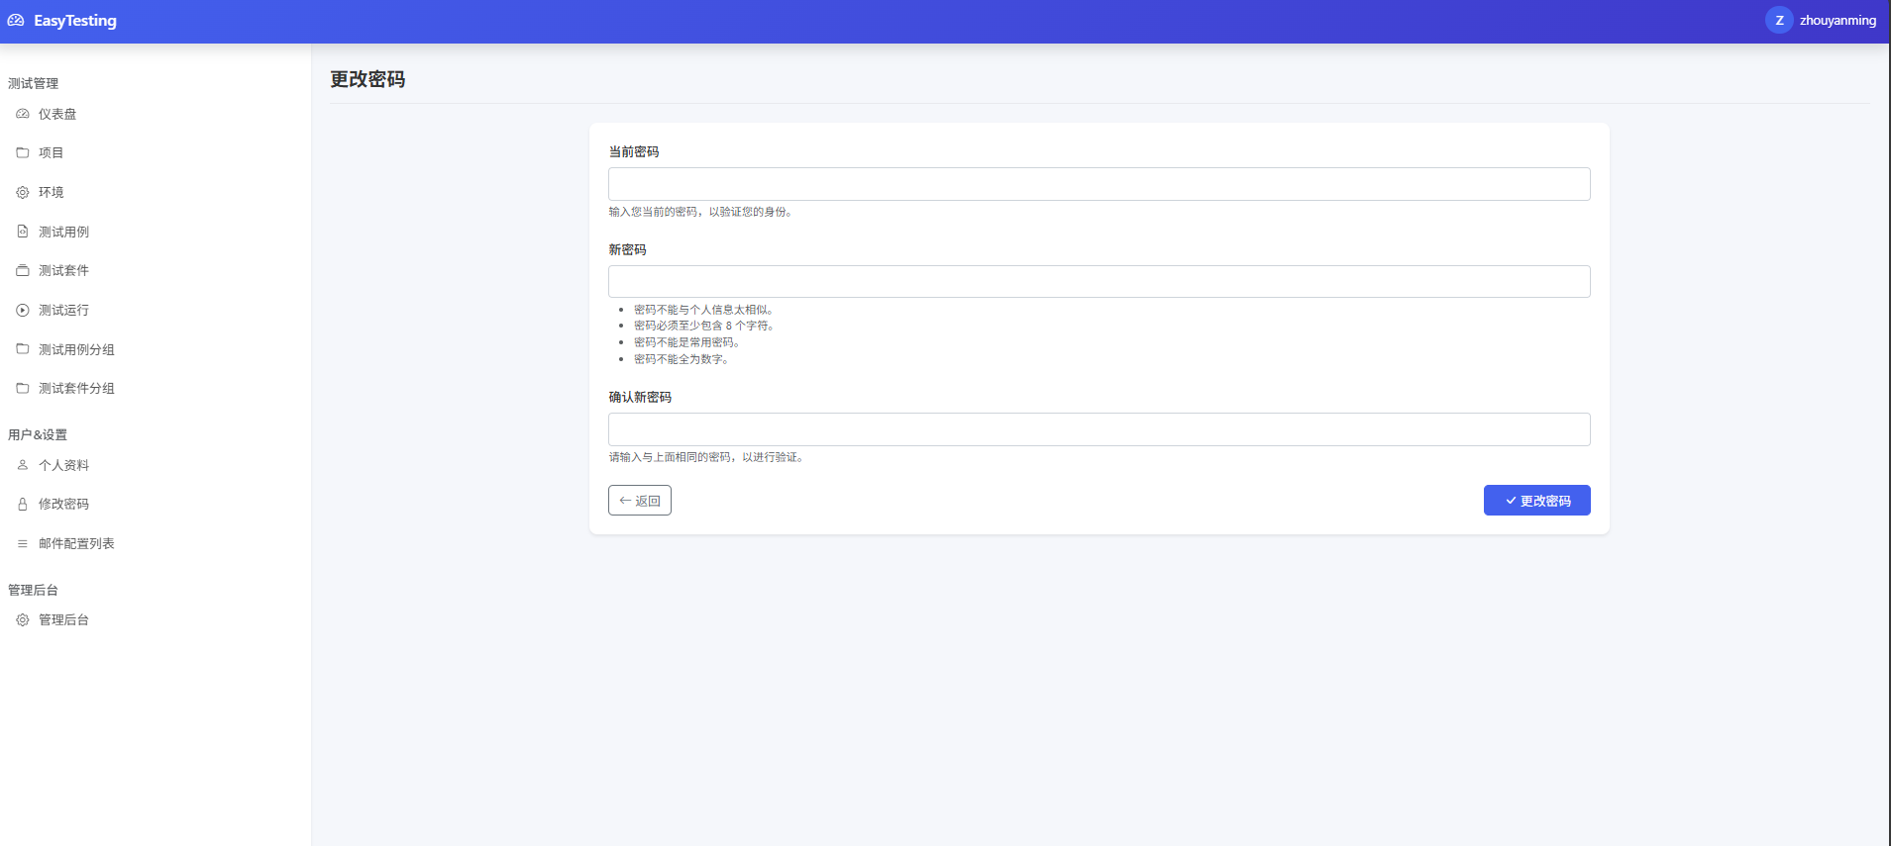Click the 新密码 field label

click(x=627, y=249)
